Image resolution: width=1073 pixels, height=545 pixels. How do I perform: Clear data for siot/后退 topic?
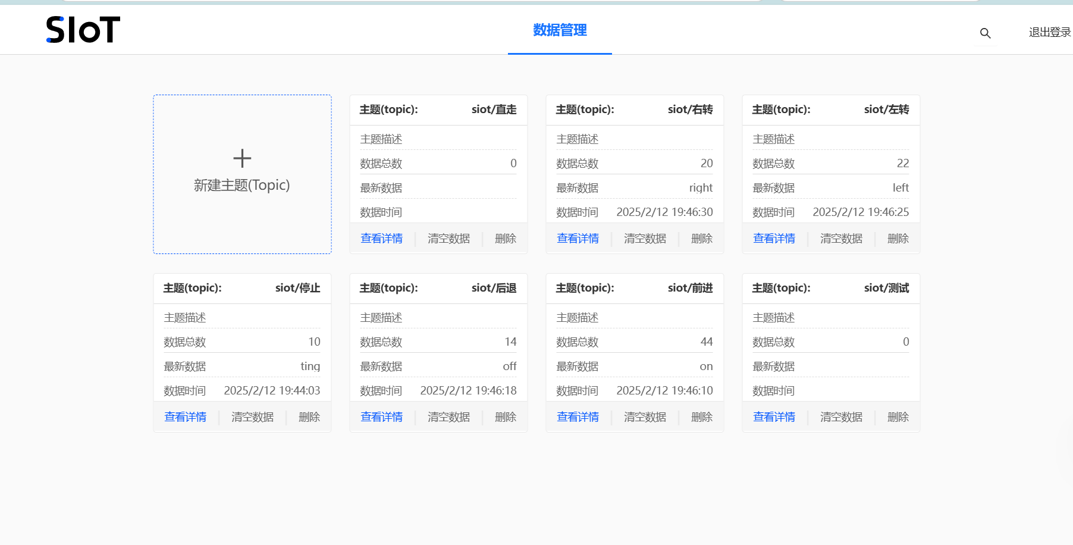pos(448,417)
